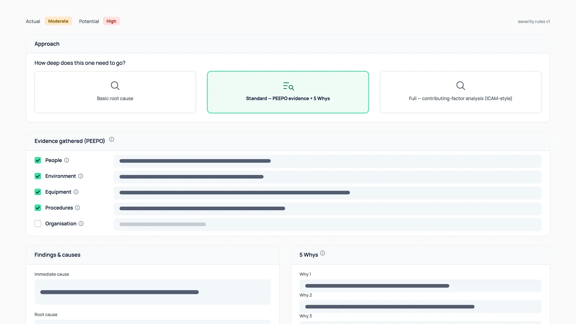Click the 'Why 3' label
The height and width of the screenshot is (324, 576).
306,316
